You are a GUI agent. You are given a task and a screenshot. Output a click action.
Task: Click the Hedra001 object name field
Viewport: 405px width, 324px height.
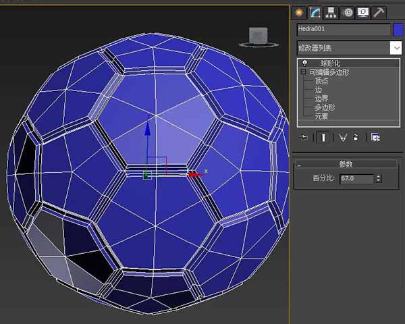click(x=344, y=30)
